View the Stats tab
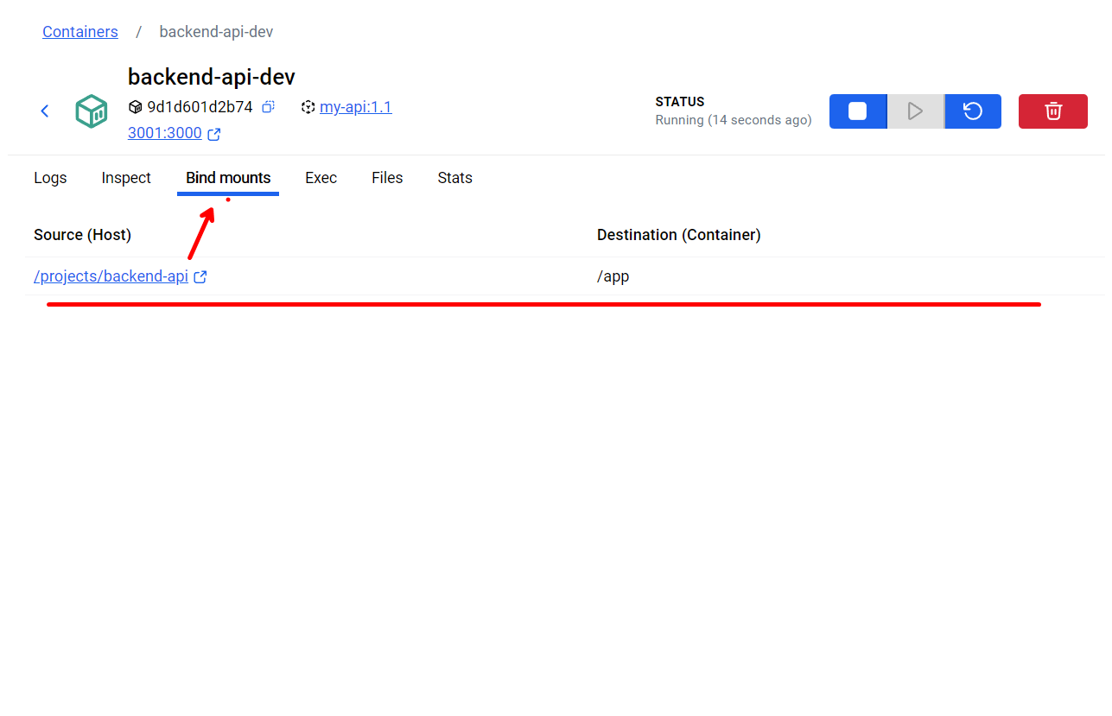Image resolution: width=1112 pixels, height=716 pixels. 454,178
